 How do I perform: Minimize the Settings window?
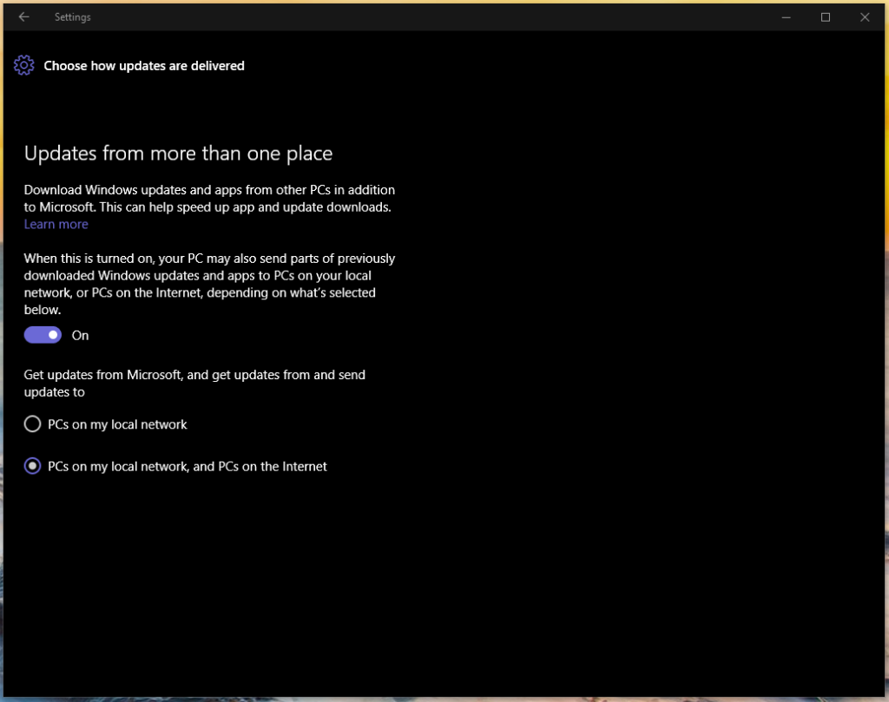pyautogui.click(x=786, y=16)
